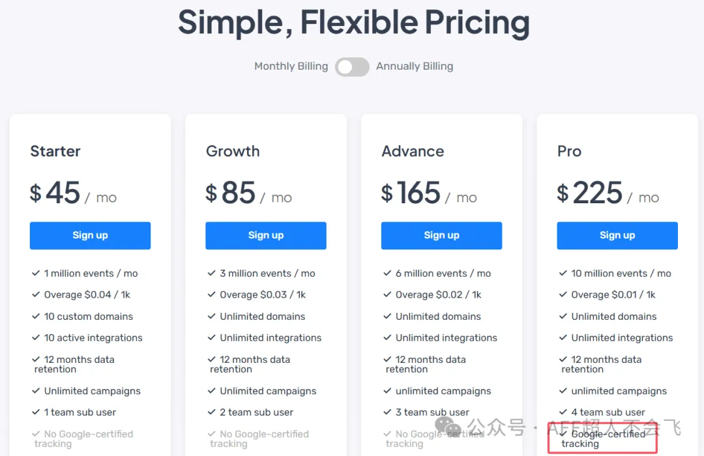704x456 pixels.
Task: Click checkmark beside 1 million events
Action: pyautogui.click(x=36, y=274)
